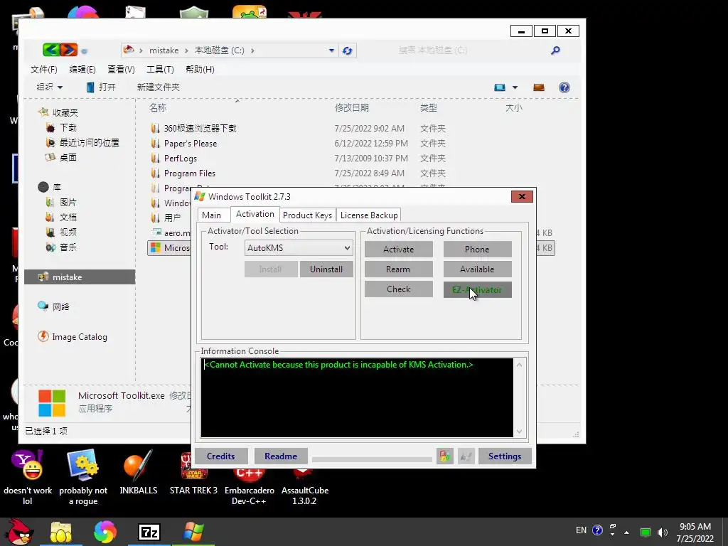The height and width of the screenshot is (546, 728).
Task: Show hidden tray icons arrow
Action: coord(627,532)
